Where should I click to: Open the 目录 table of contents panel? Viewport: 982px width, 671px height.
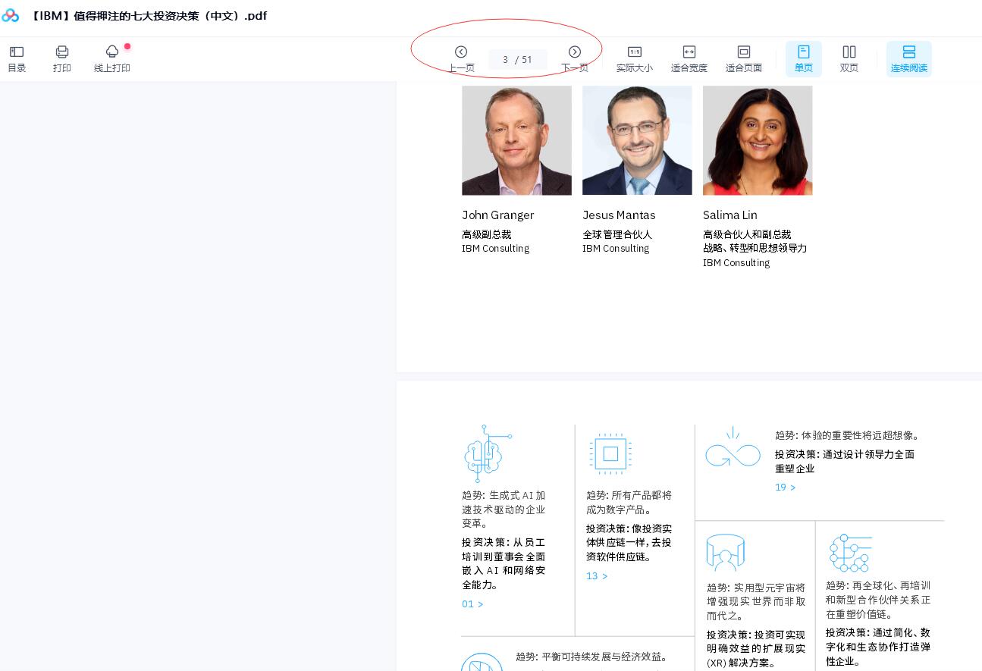click(x=17, y=58)
